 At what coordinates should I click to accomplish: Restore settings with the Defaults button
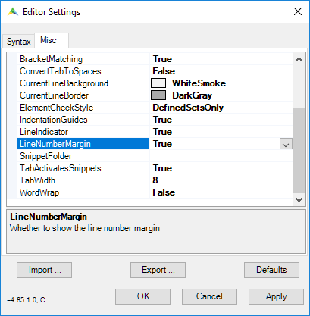[x=271, y=270]
